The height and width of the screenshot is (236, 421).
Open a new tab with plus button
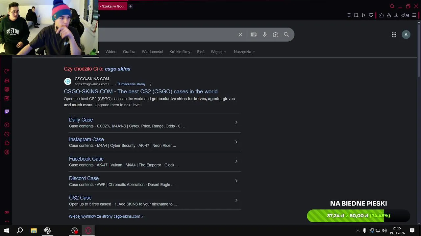(131, 6)
